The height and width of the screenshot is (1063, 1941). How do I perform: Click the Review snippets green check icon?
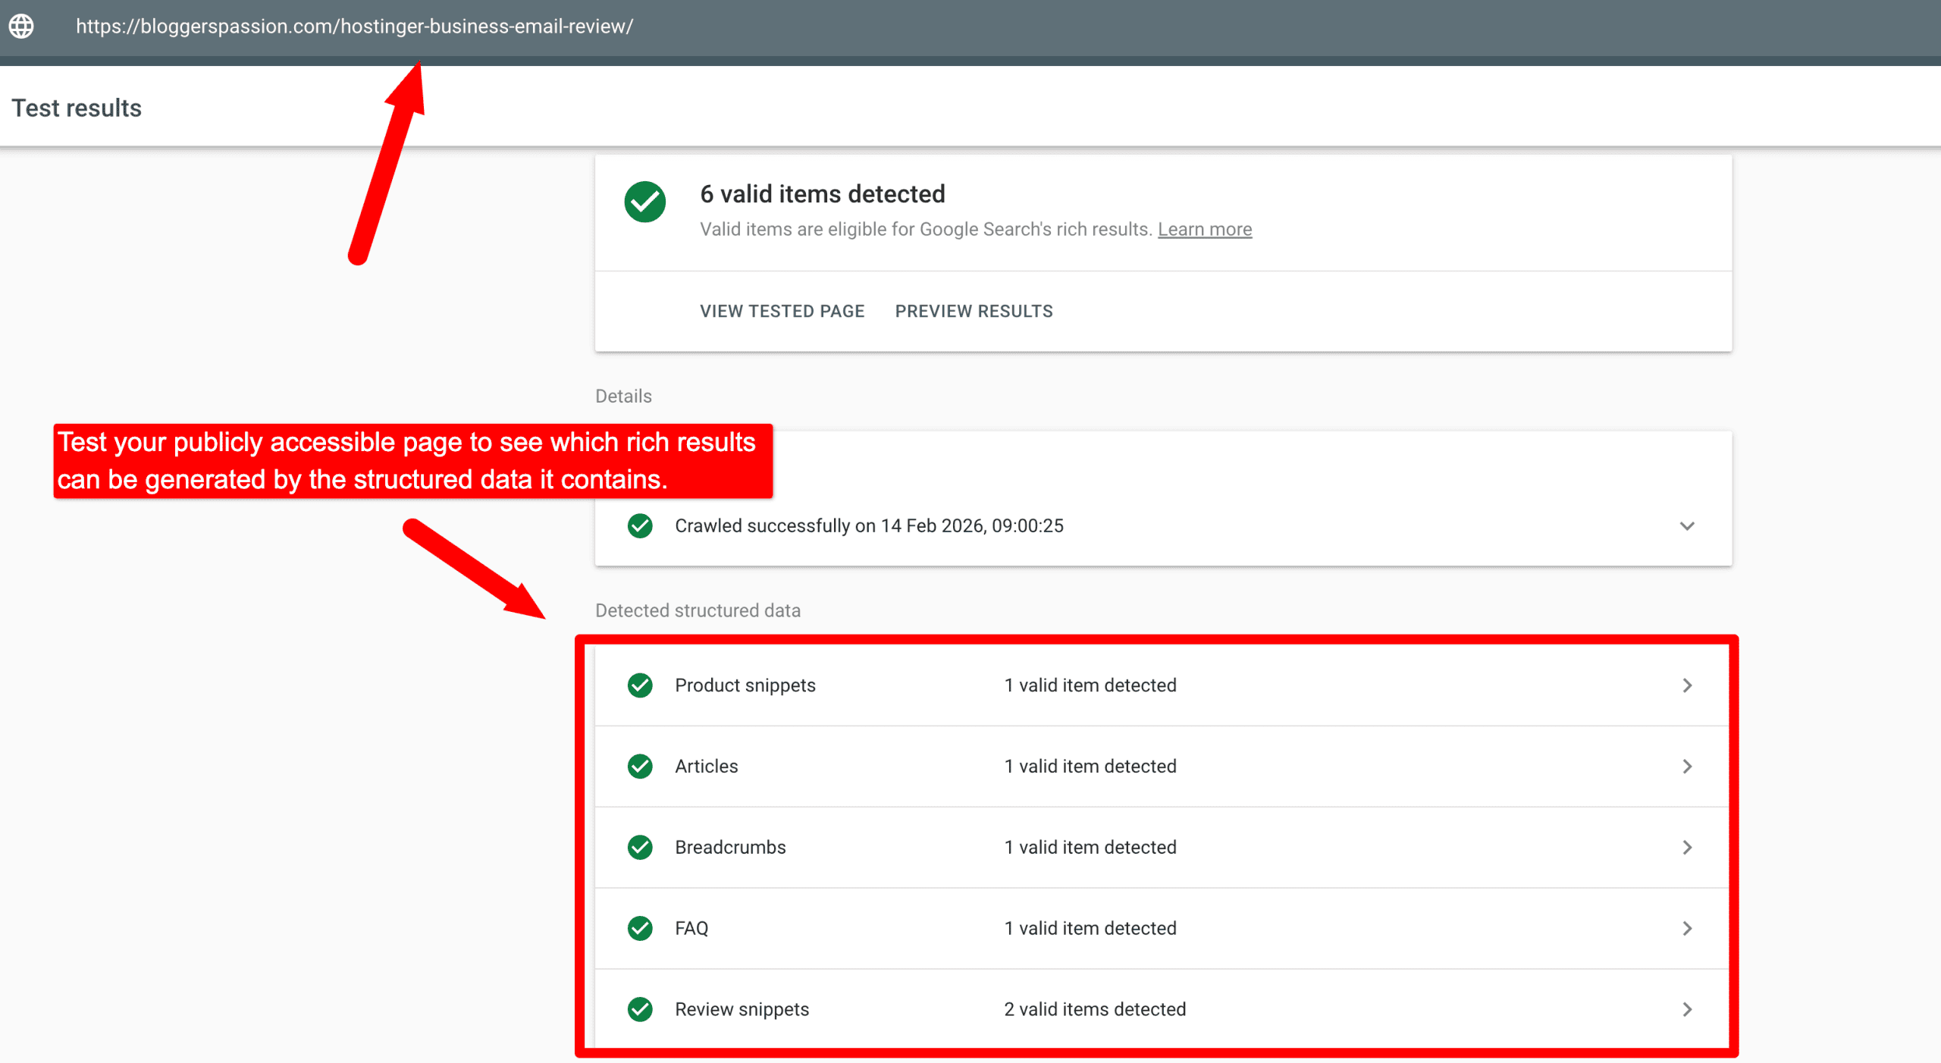[x=640, y=1009]
